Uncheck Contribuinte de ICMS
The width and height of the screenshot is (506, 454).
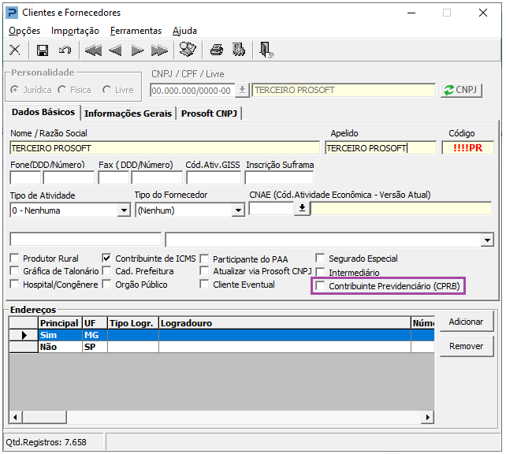click(107, 259)
